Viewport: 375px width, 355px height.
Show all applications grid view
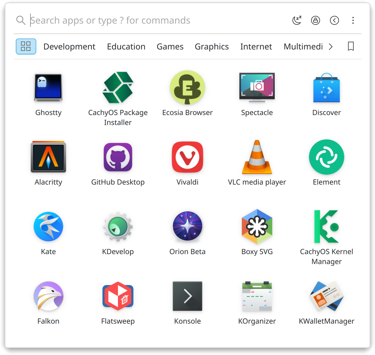coord(26,46)
